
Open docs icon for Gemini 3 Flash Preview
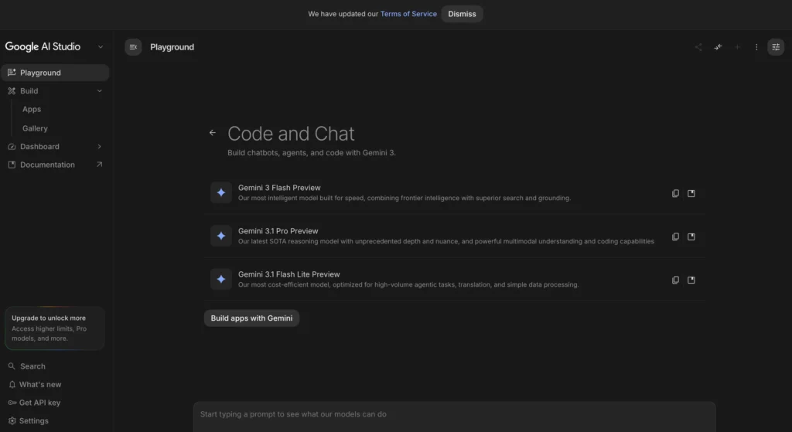click(x=691, y=193)
